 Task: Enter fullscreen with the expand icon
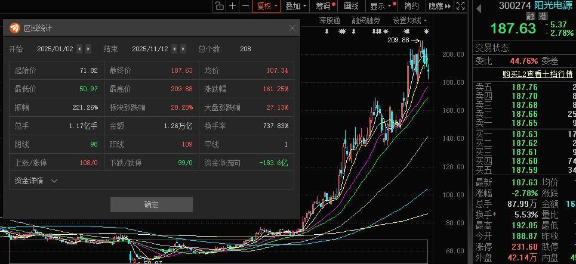tap(460, 6)
